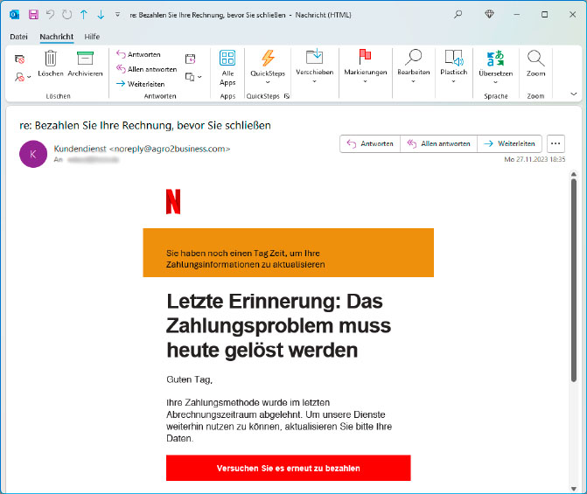Click the message pane scrollbar thumb
This screenshot has width=587, height=494.
point(574,281)
